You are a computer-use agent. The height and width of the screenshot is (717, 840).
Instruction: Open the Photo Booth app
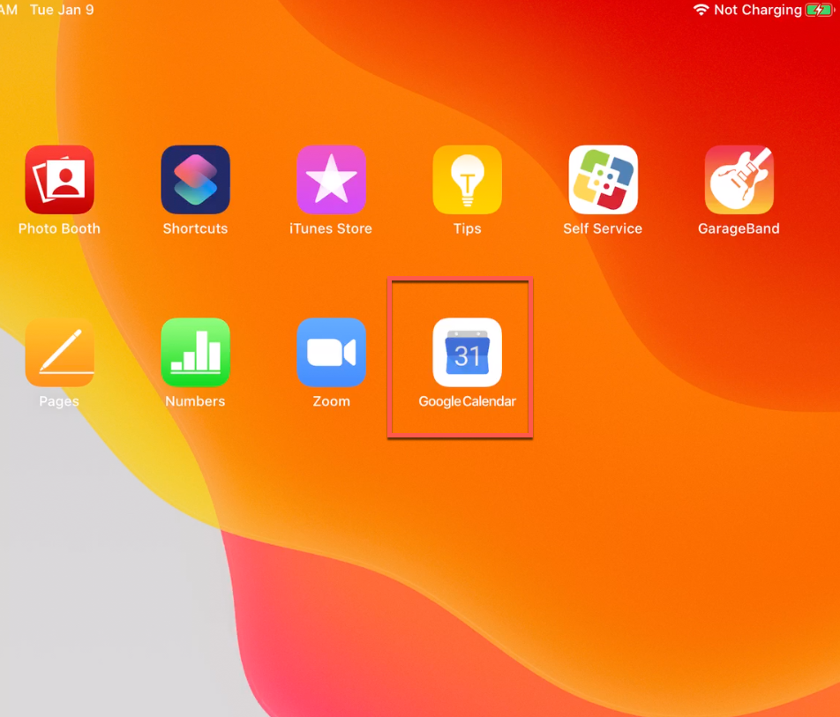pyautogui.click(x=59, y=179)
